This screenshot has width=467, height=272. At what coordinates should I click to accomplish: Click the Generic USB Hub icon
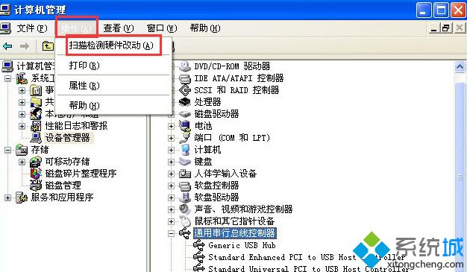[199, 245]
